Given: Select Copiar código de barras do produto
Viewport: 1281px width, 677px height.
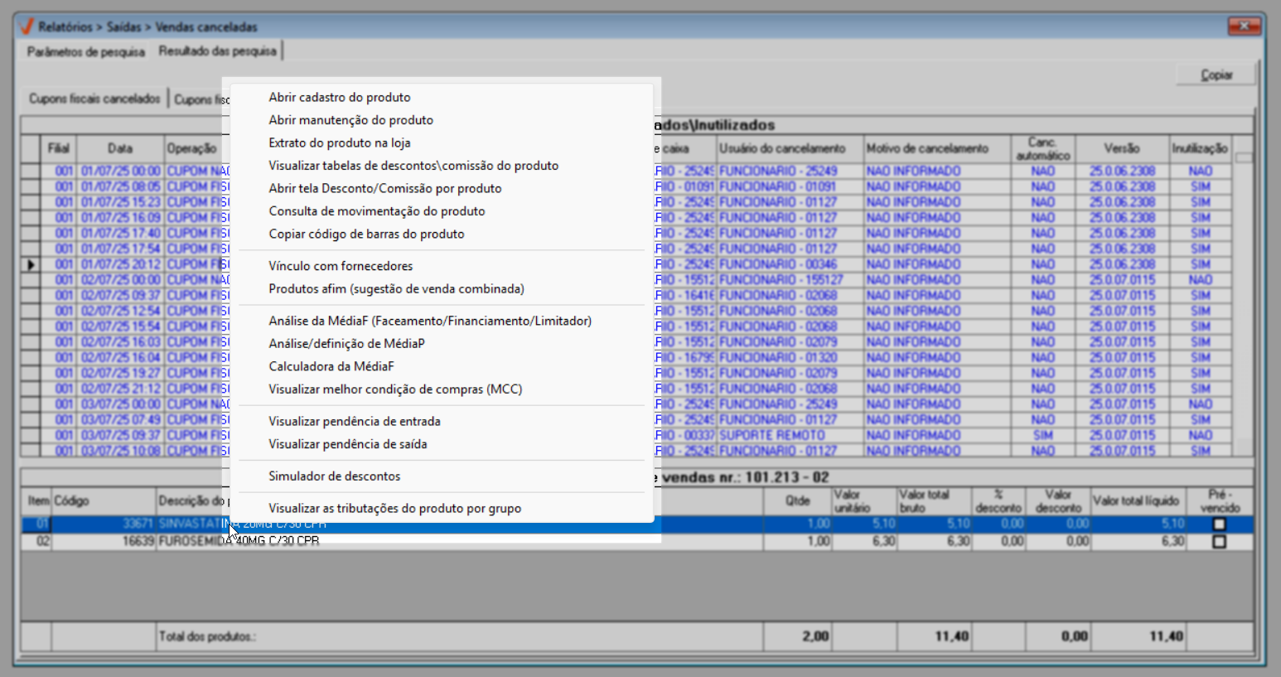Looking at the screenshot, I should [x=366, y=234].
